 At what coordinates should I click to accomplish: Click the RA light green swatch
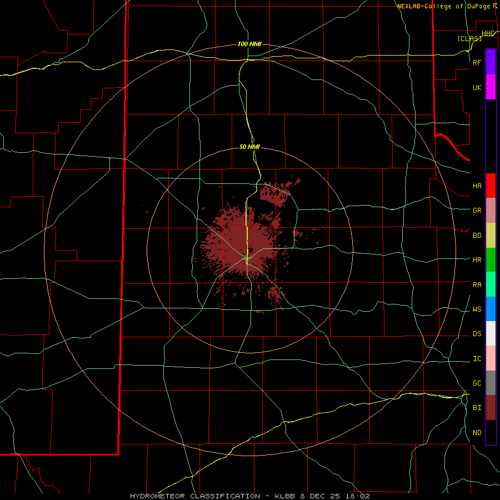[x=491, y=284]
